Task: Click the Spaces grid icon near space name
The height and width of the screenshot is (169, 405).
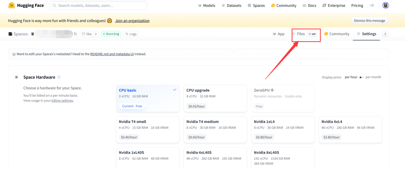Action: pyautogui.click(x=10, y=34)
